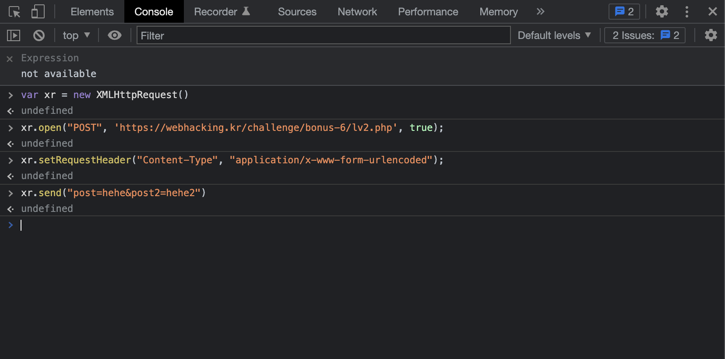The width and height of the screenshot is (725, 359).
Task: Open the Elements tab
Action: [x=92, y=12]
